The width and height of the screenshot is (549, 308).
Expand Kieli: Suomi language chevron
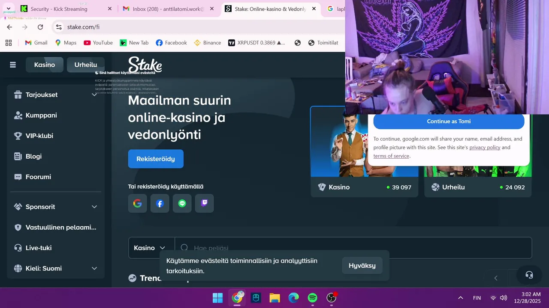94,268
